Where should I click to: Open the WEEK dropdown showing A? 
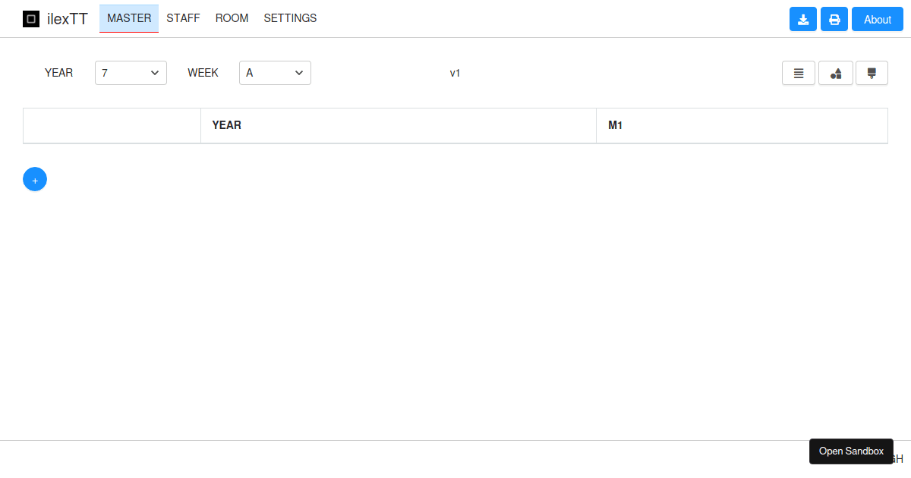pyautogui.click(x=275, y=73)
